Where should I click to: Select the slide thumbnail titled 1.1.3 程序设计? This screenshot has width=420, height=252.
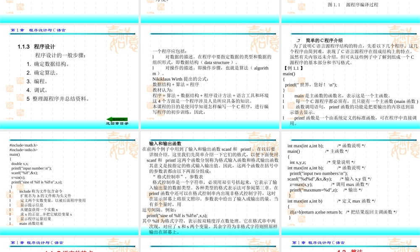click(69, 77)
